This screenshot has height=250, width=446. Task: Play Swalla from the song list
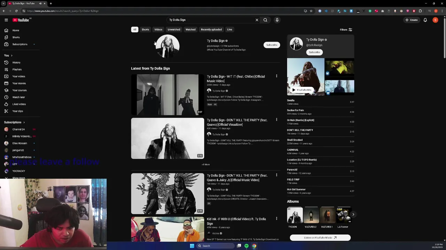tap(321, 102)
